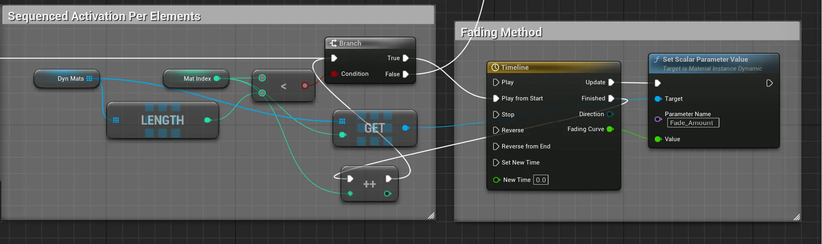The image size is (822, 244).
Task: Click the Timeline Set New Time pin
Action: 496,163
